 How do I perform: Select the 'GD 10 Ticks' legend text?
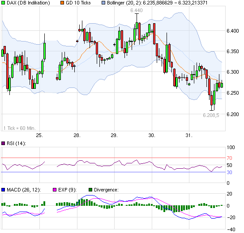(78, 3)
